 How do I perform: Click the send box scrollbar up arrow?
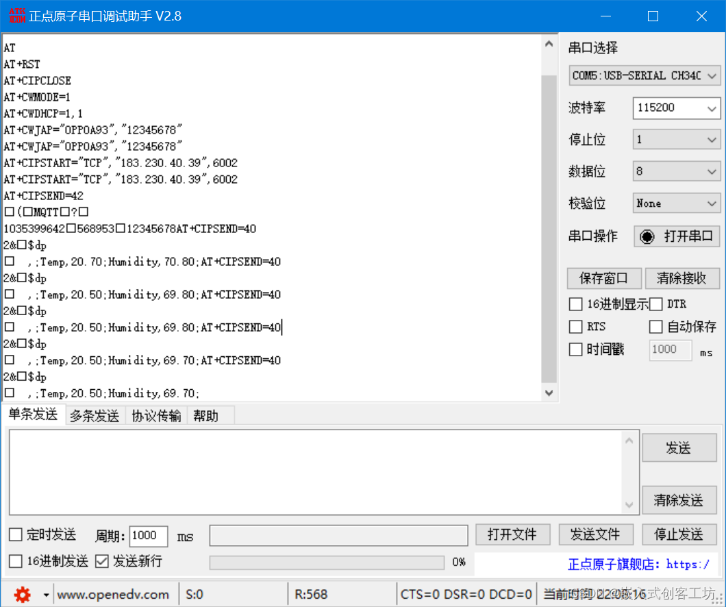629,439
